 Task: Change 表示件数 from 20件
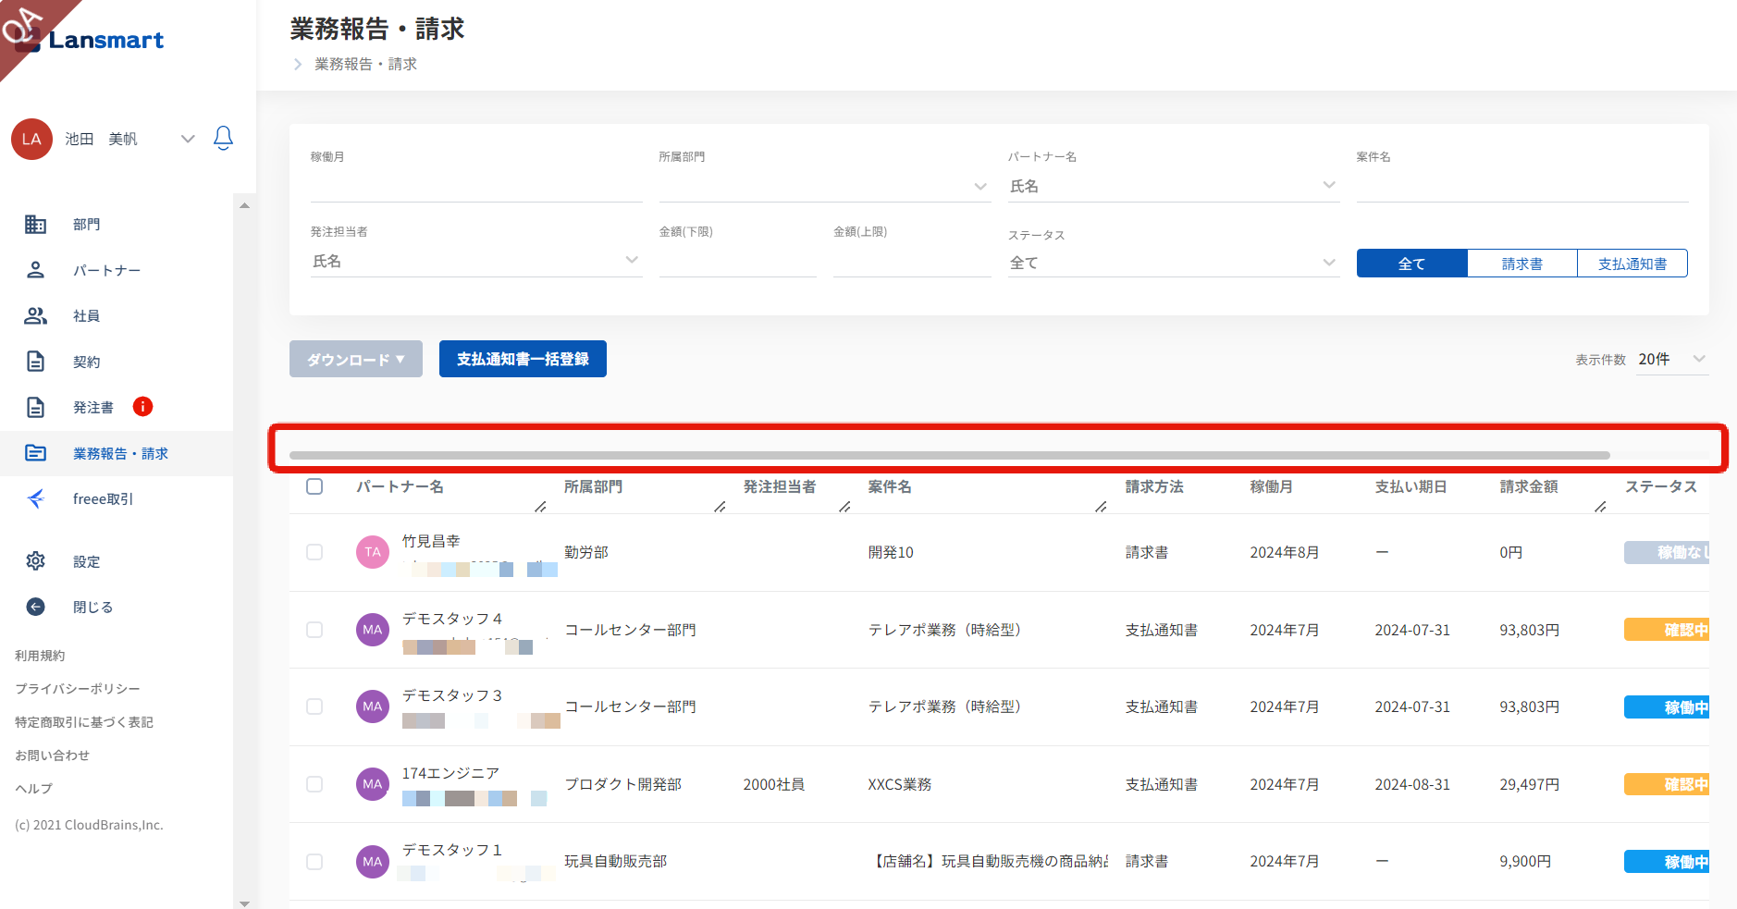click(x=1671, y=359)
